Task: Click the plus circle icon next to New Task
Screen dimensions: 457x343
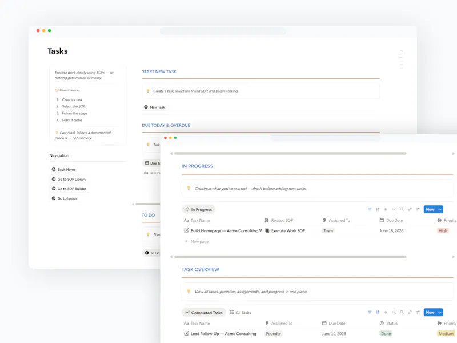Action: 146,107
